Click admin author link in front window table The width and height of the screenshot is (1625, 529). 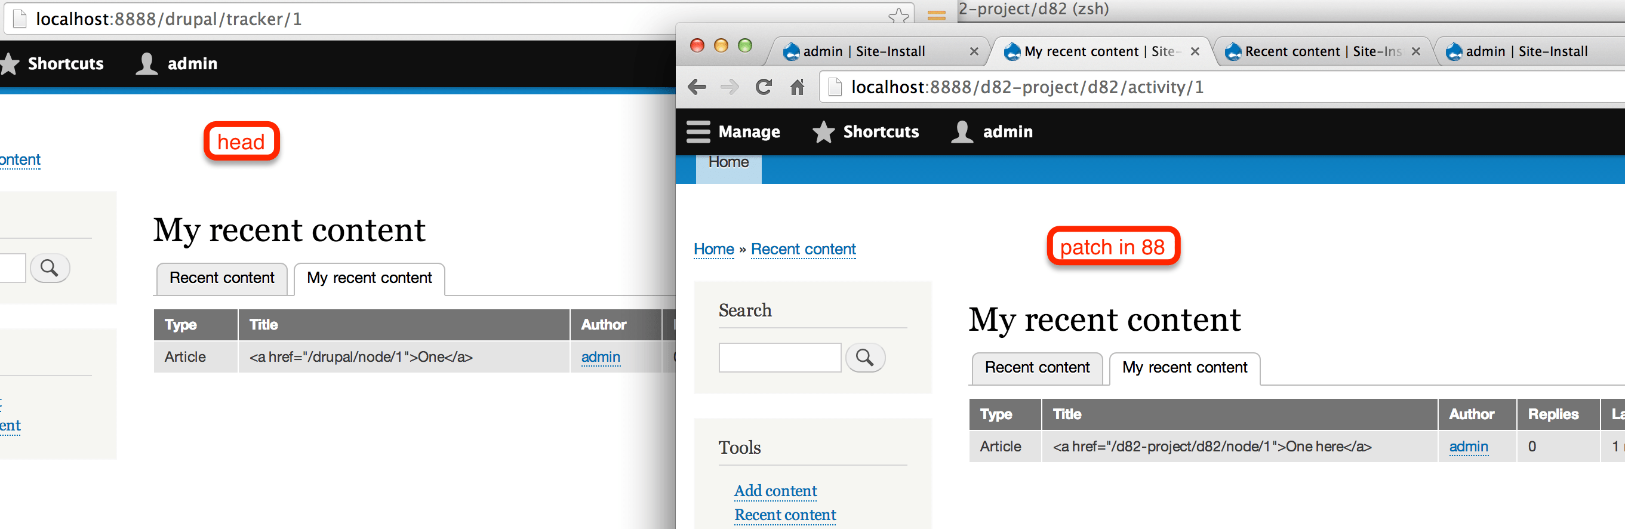[x=1468, y=447]
